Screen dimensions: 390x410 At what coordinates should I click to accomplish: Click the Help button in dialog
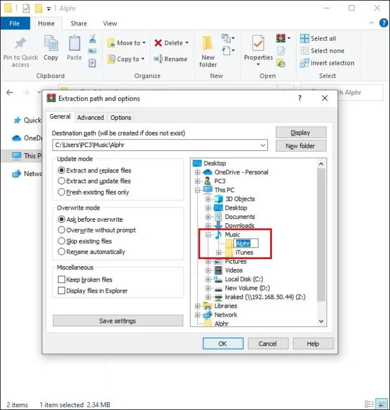click(x=313, y=344)
